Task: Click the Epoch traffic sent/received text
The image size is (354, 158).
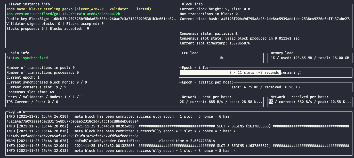Action: (x=265, y=87)
